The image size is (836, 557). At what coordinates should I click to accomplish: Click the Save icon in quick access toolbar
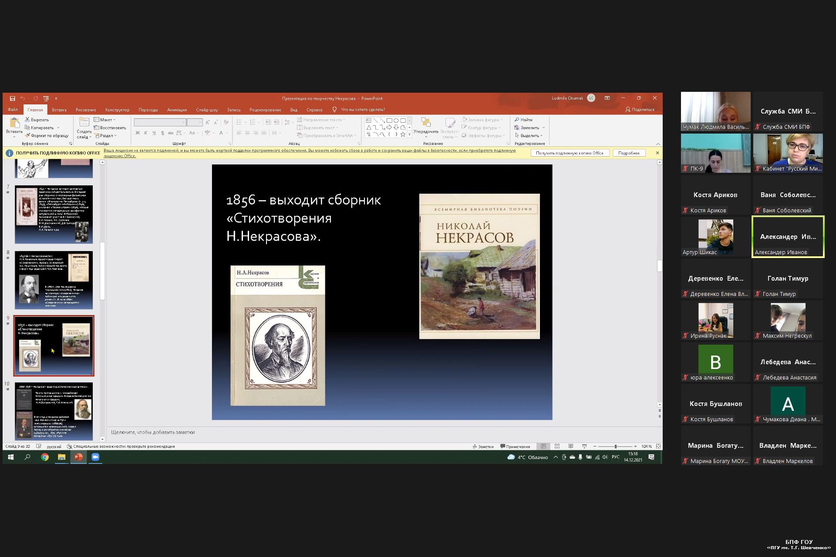(13, 98)
